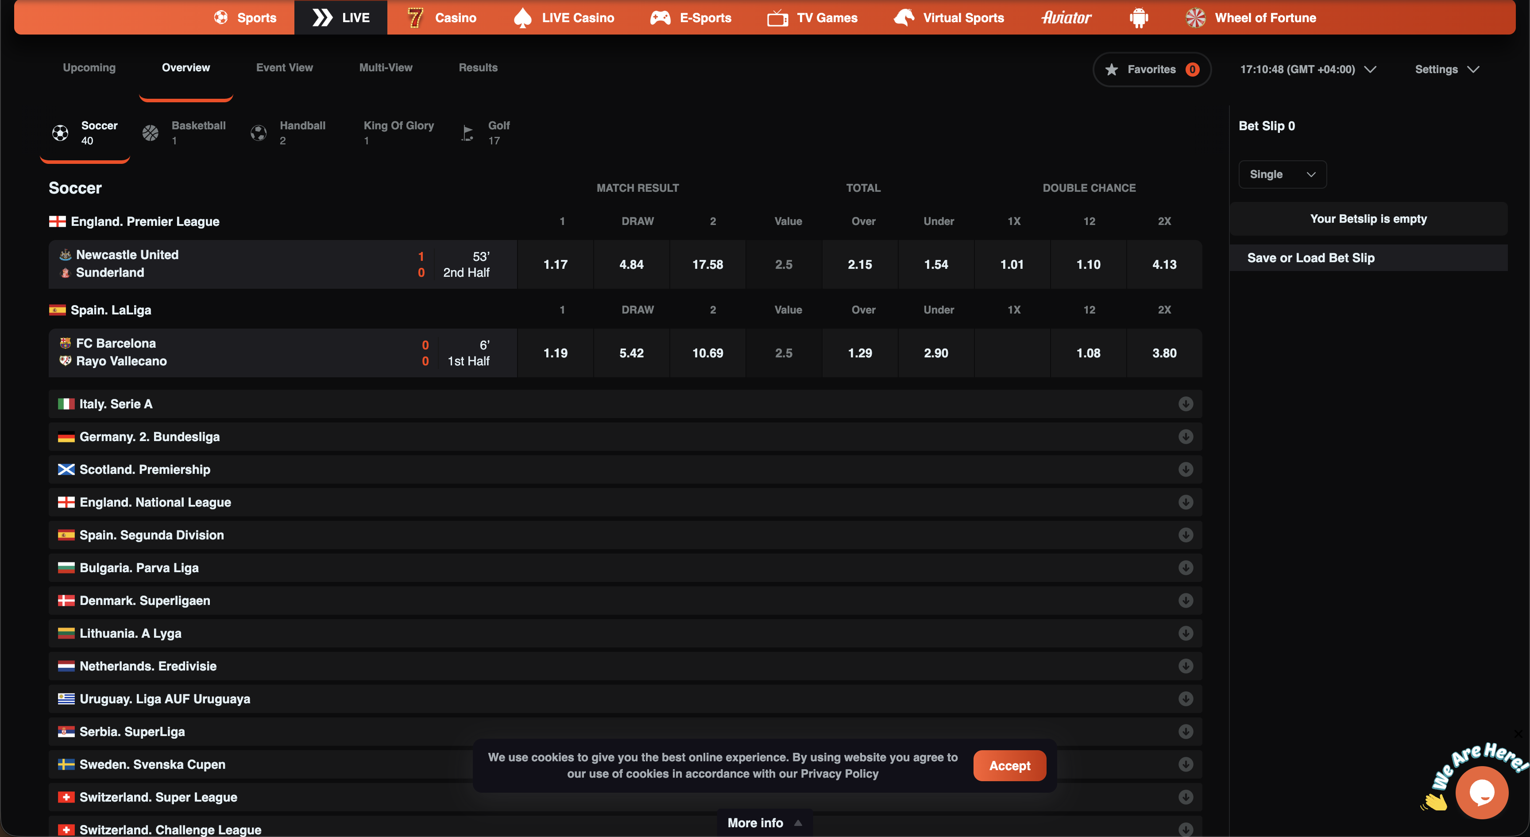
Task: Select the King Of Glory sport tab
Action: tap(398, 132)
